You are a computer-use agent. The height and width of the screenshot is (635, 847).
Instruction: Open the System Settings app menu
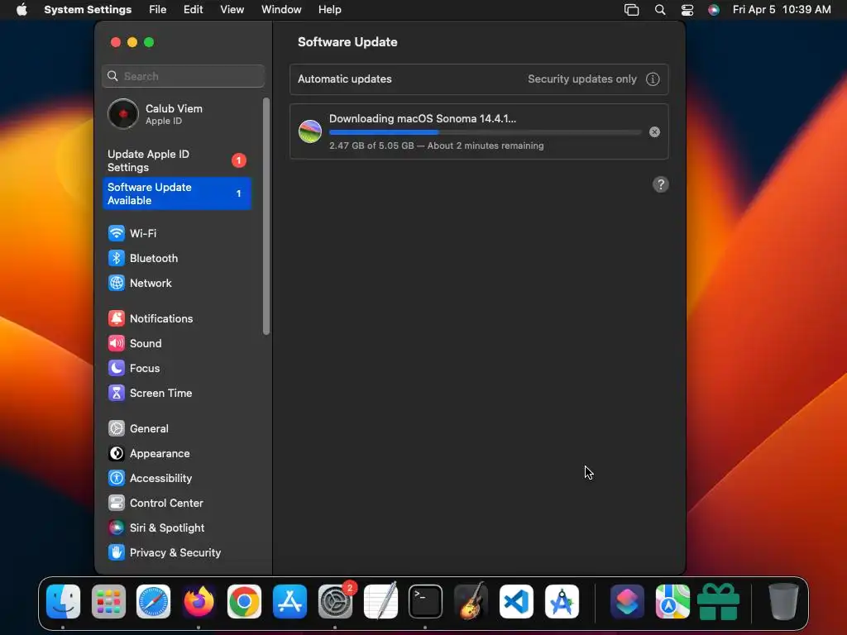[x=88, y=10]
